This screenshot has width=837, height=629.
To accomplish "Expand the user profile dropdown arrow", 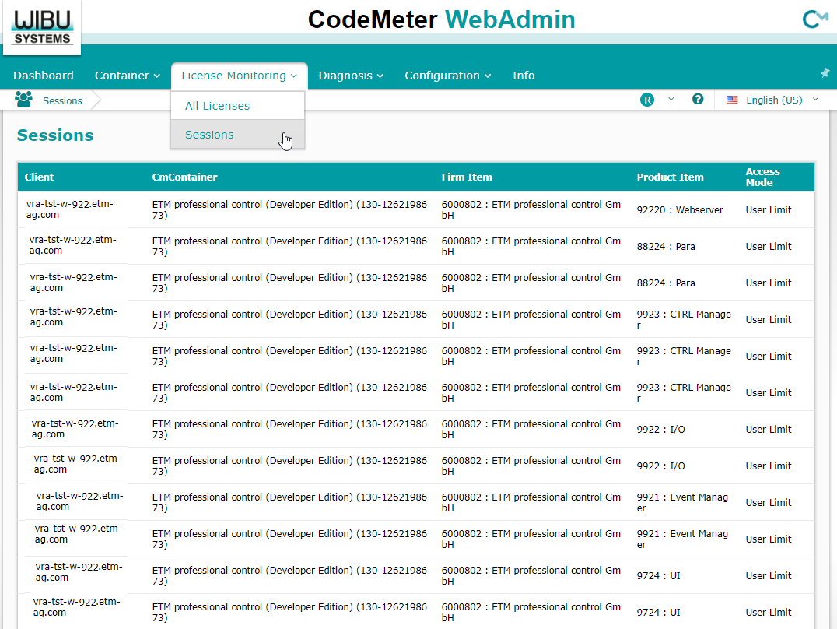I will (671, 100).
